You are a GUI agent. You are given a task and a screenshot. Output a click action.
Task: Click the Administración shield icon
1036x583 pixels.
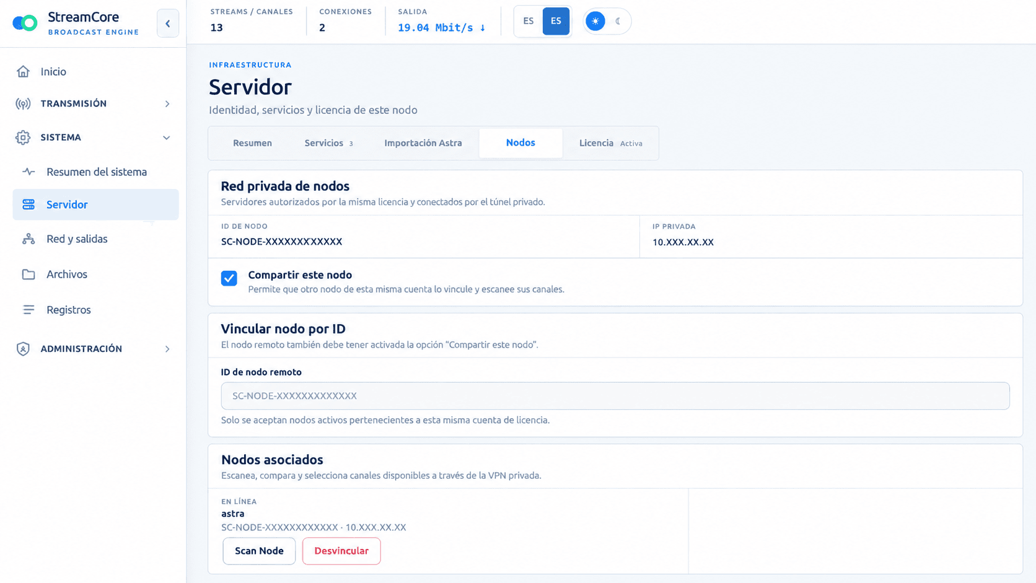tap(23, 349)
